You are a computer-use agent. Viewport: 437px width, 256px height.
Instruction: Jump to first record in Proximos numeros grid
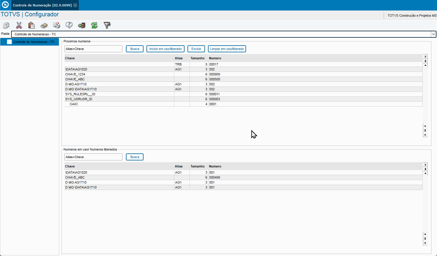point(425,56)
